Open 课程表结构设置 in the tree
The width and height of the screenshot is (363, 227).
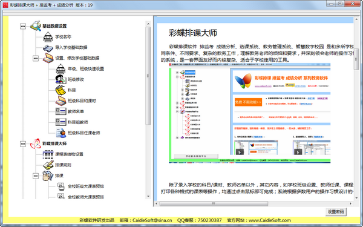(69, 154)
